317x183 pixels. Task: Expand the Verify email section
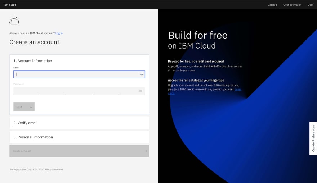pyautogui.click(x=79, y=123)
